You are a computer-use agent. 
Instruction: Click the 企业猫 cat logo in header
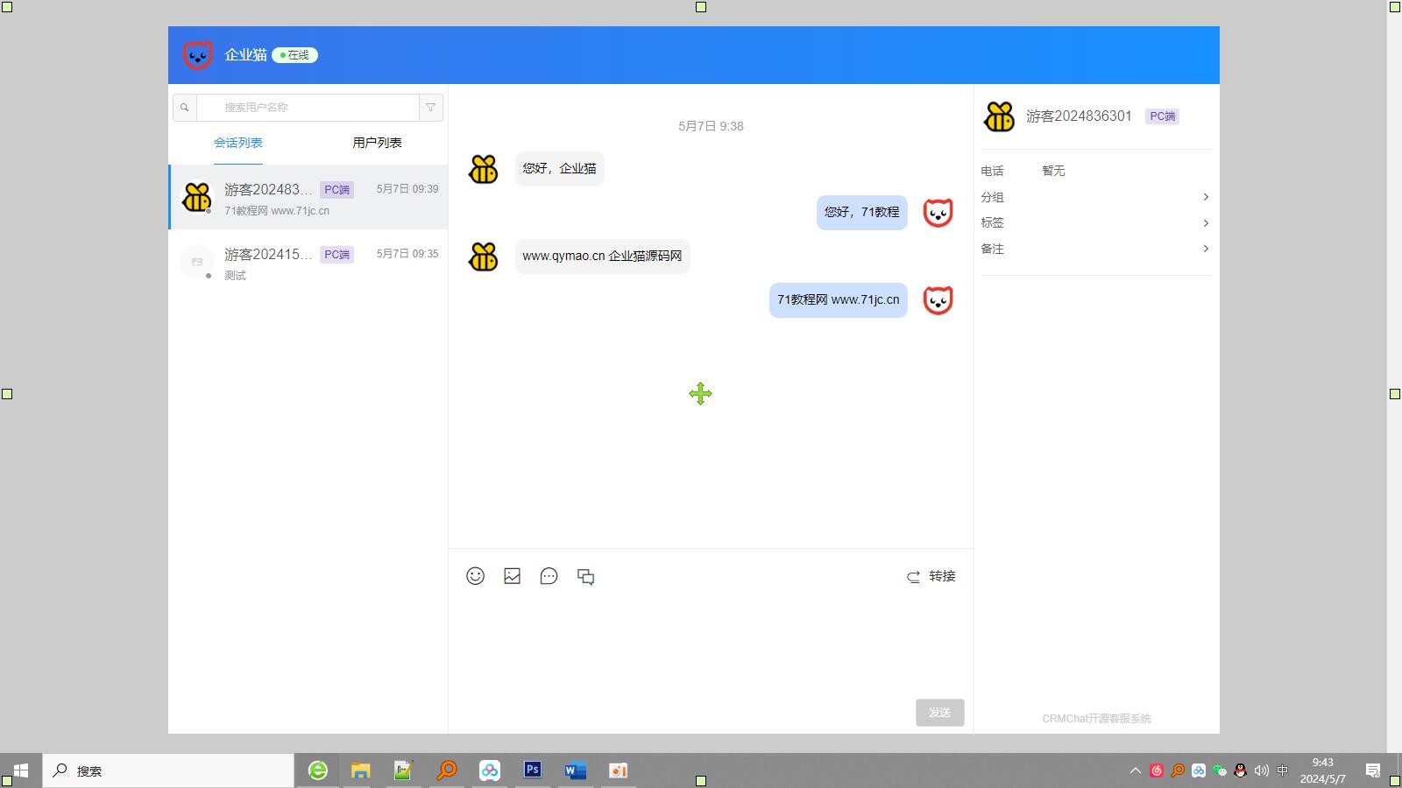[x=198, y=55]
